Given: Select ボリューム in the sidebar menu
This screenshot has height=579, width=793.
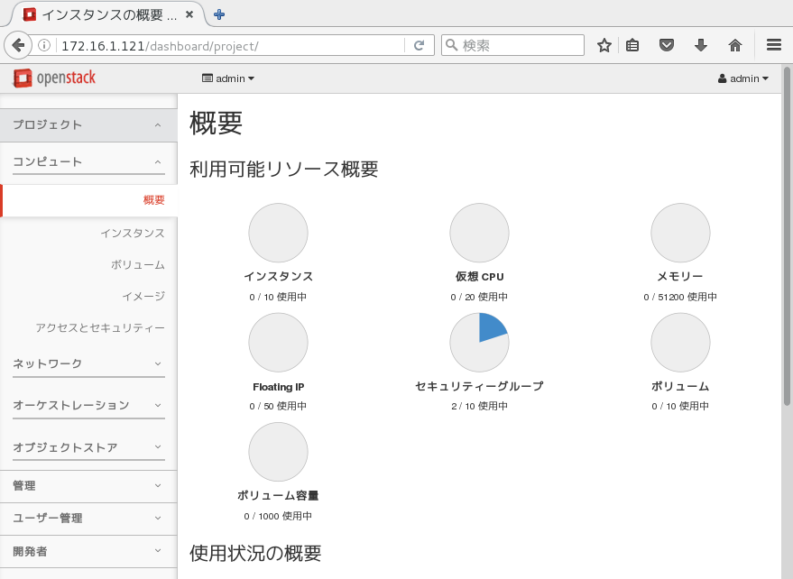Looking at the screenshot, I should tap(137, 264).
